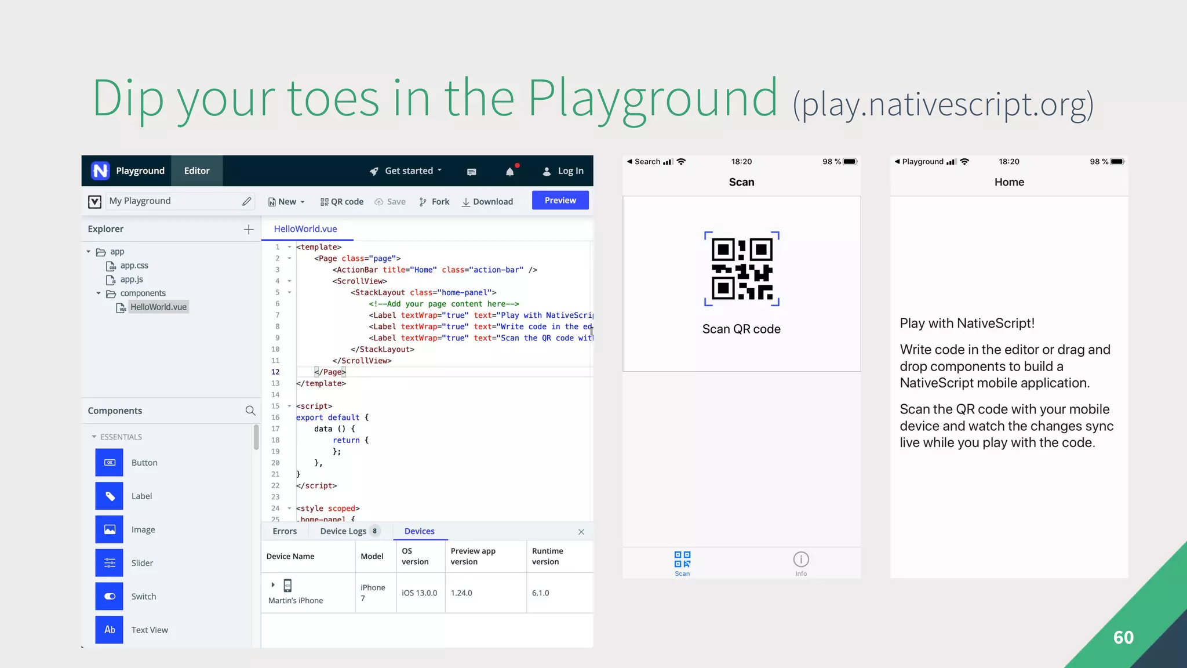
Task: Tap Scan QR code label
Action: [x=741, y=329]
